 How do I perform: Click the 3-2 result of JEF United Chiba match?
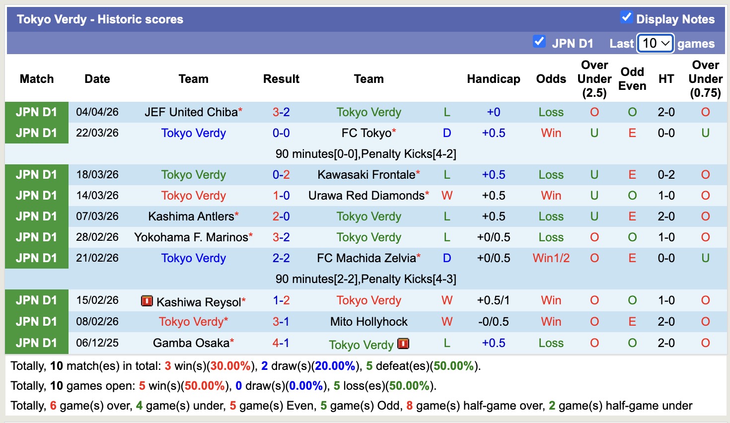tap(281, 112)
